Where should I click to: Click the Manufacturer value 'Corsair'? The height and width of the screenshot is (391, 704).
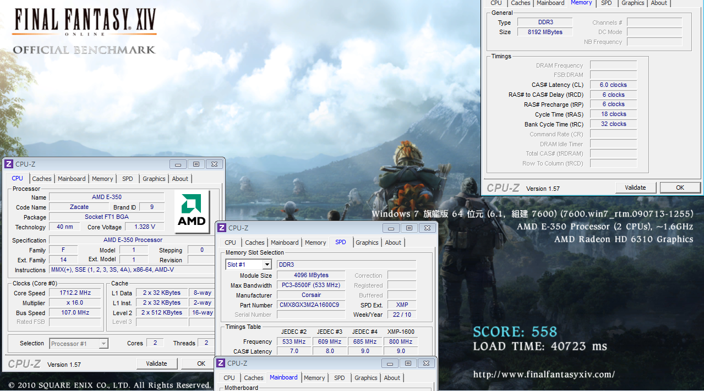click(311, 295)
